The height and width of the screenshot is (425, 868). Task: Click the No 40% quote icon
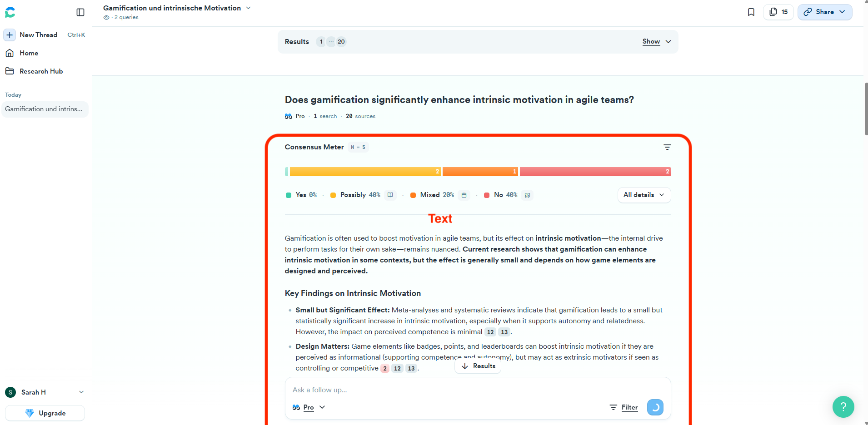[x=527, y=195]
